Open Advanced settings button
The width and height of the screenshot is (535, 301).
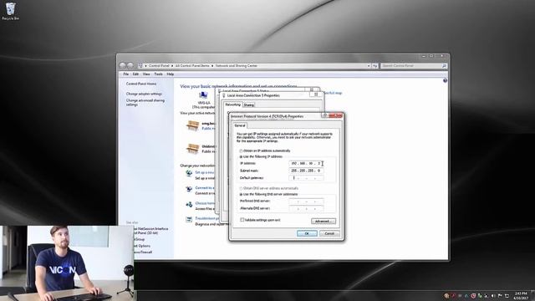point(324,221)
